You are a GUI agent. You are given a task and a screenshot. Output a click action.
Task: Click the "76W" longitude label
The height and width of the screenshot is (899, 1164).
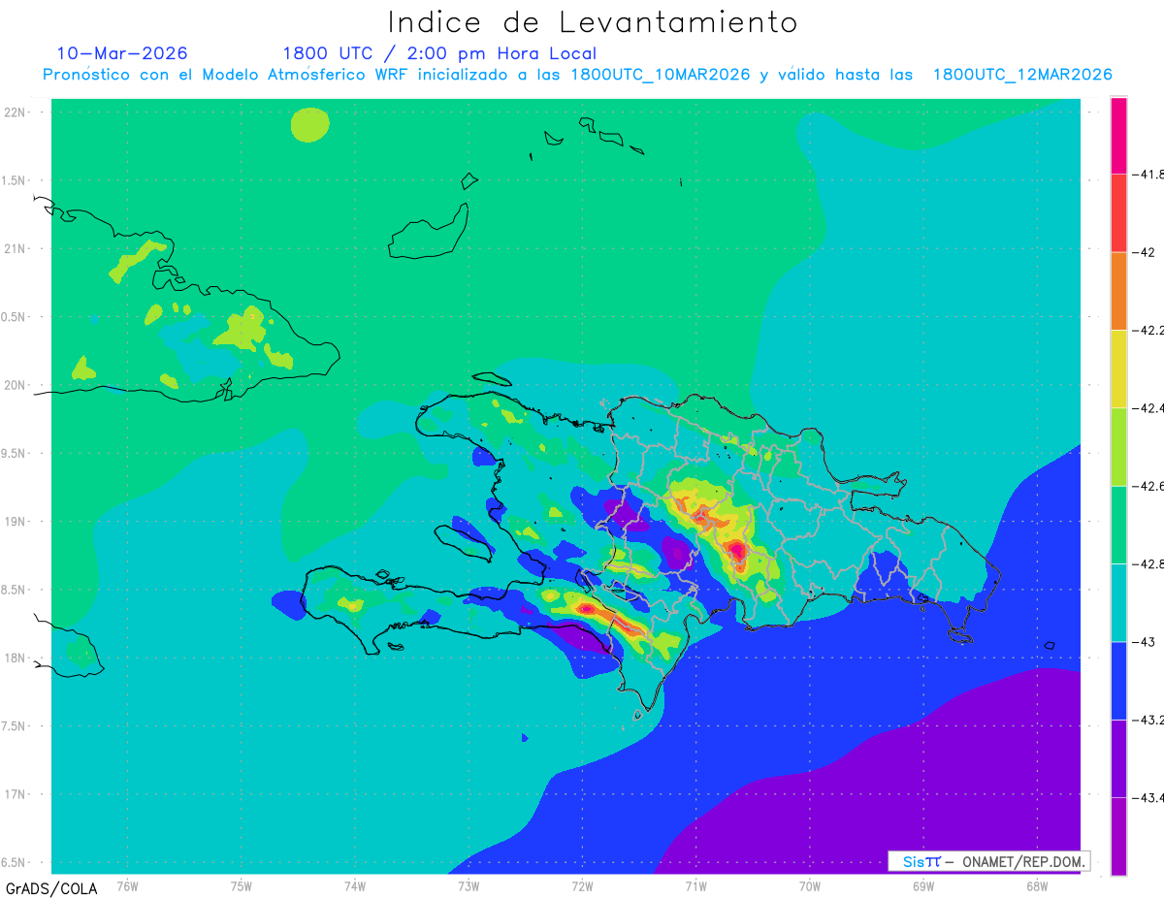pos(128,885)
